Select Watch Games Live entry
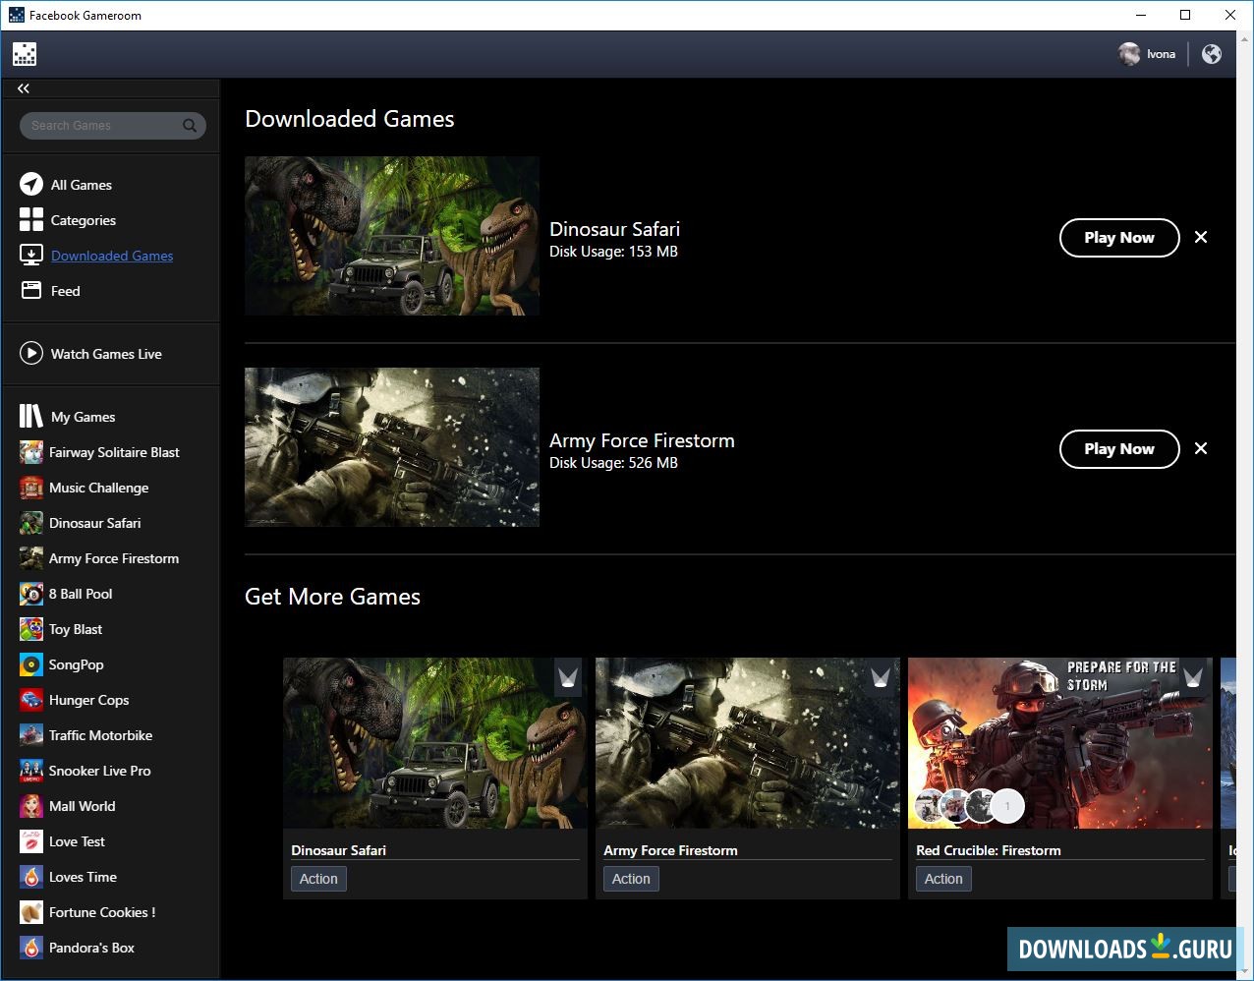The width and height of the screenshot is (1254, 981). [106, 354]
